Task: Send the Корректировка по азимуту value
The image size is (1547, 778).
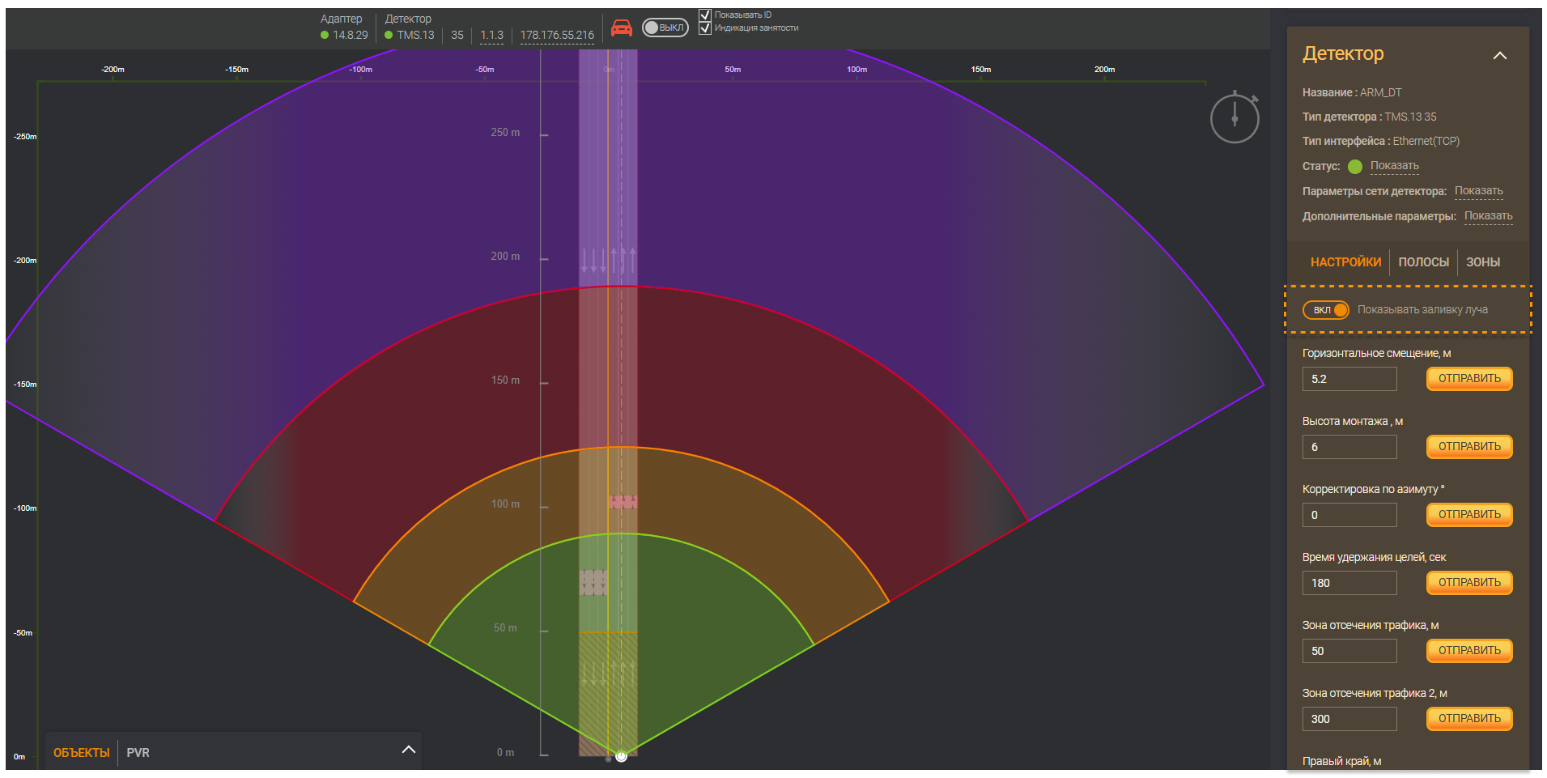Action: [1469, 515]
